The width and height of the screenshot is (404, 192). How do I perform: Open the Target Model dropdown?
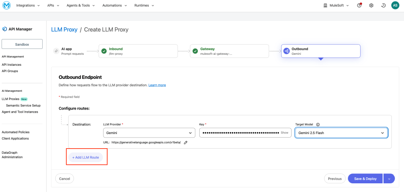pyautogui.click(x=341, y=133)
